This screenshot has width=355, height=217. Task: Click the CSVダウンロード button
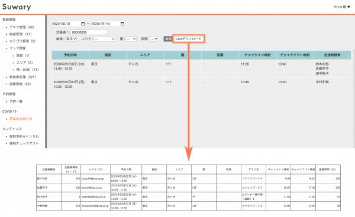(x=189, y=39)
